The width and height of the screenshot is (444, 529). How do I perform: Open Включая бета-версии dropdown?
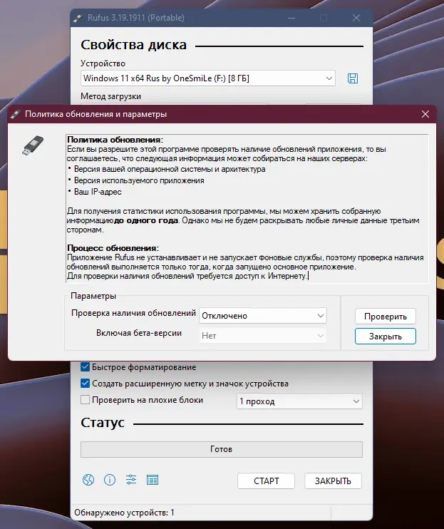pos(263,336)
